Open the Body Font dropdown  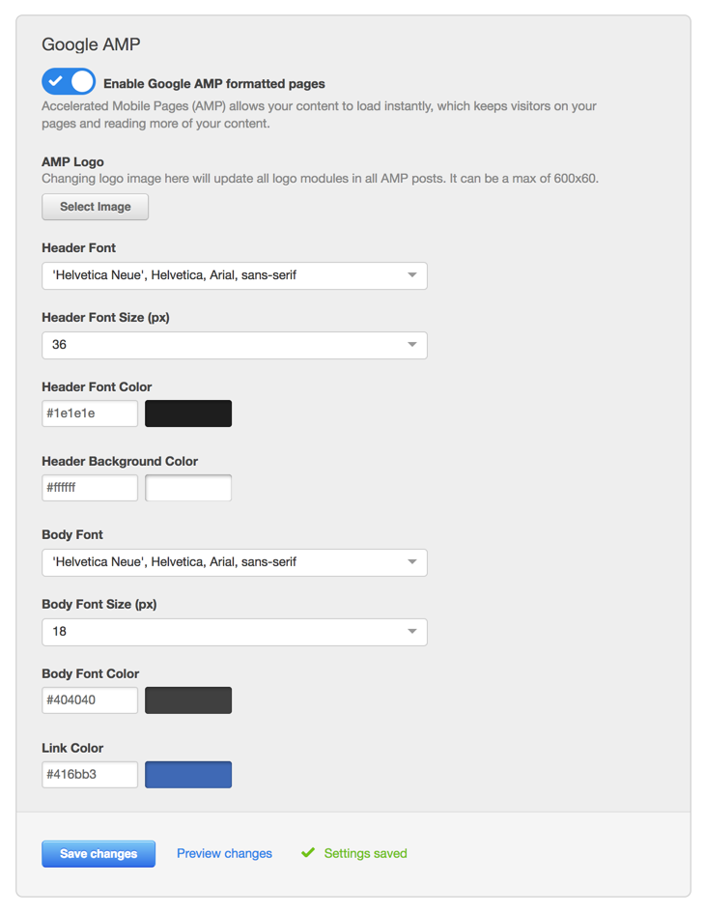(x=234, y=561)
